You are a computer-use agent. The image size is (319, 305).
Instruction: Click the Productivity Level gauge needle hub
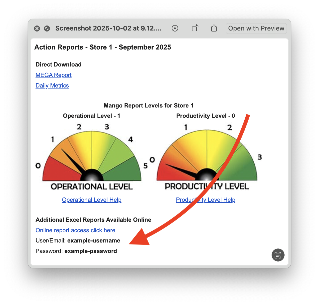coord(206,175)
